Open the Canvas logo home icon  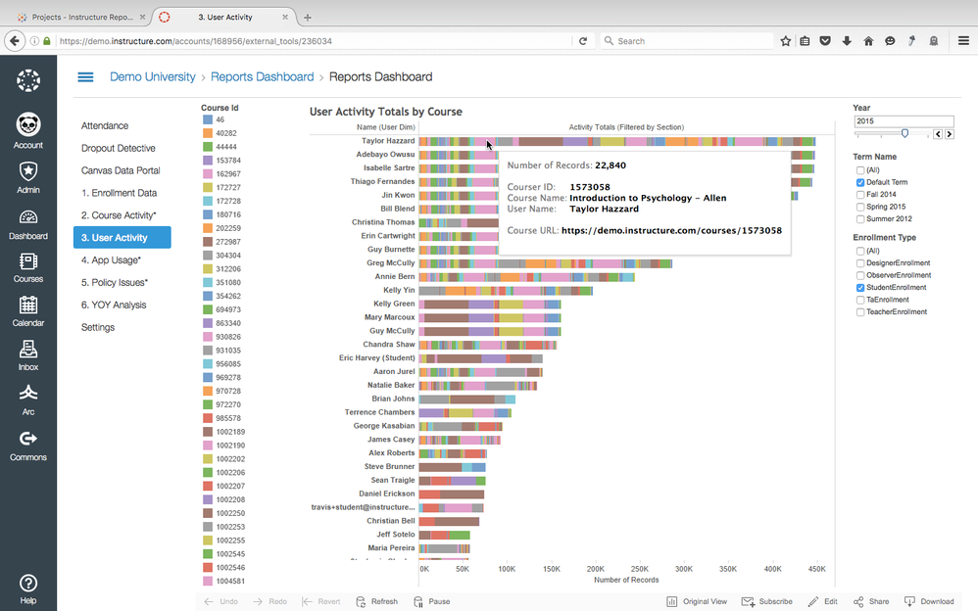[28, 80]
